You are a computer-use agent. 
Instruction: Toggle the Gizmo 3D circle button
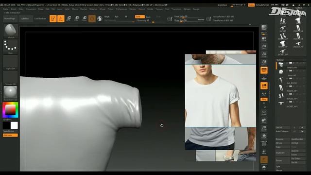point(92,18)
